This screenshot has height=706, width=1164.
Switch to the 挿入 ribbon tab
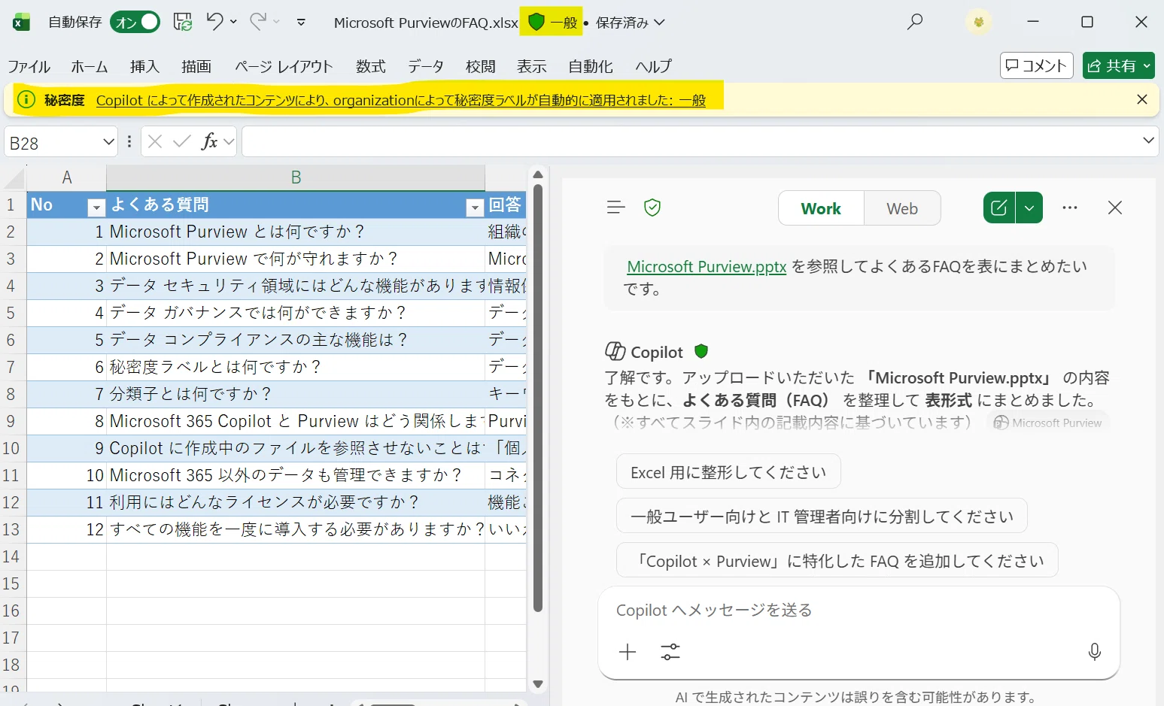144,66
